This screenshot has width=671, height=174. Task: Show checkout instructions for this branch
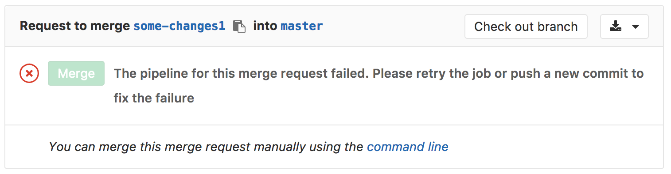[x=526, y=26]
